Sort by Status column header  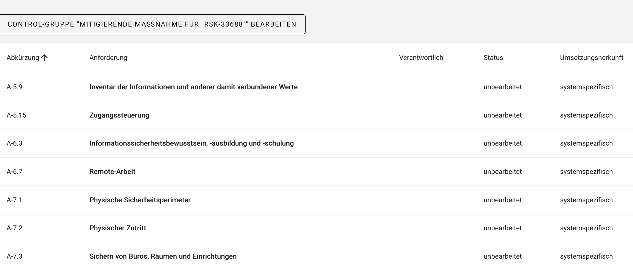tap(493, 58)
